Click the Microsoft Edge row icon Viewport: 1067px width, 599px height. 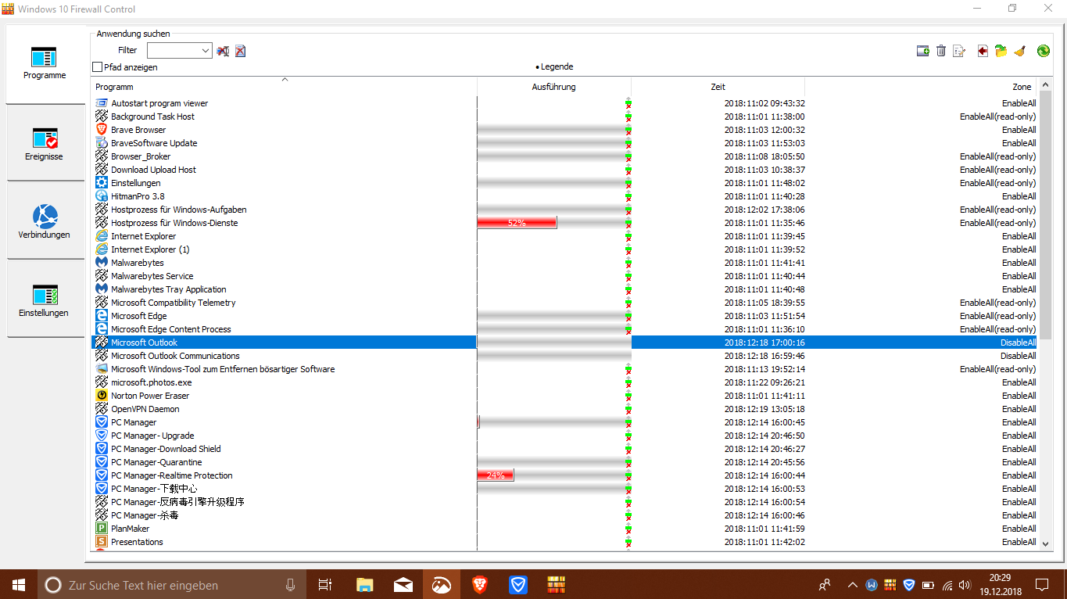coord(102,316)
